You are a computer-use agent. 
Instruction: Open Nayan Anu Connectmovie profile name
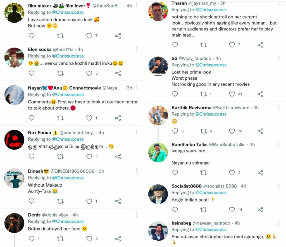pos(64,88)
